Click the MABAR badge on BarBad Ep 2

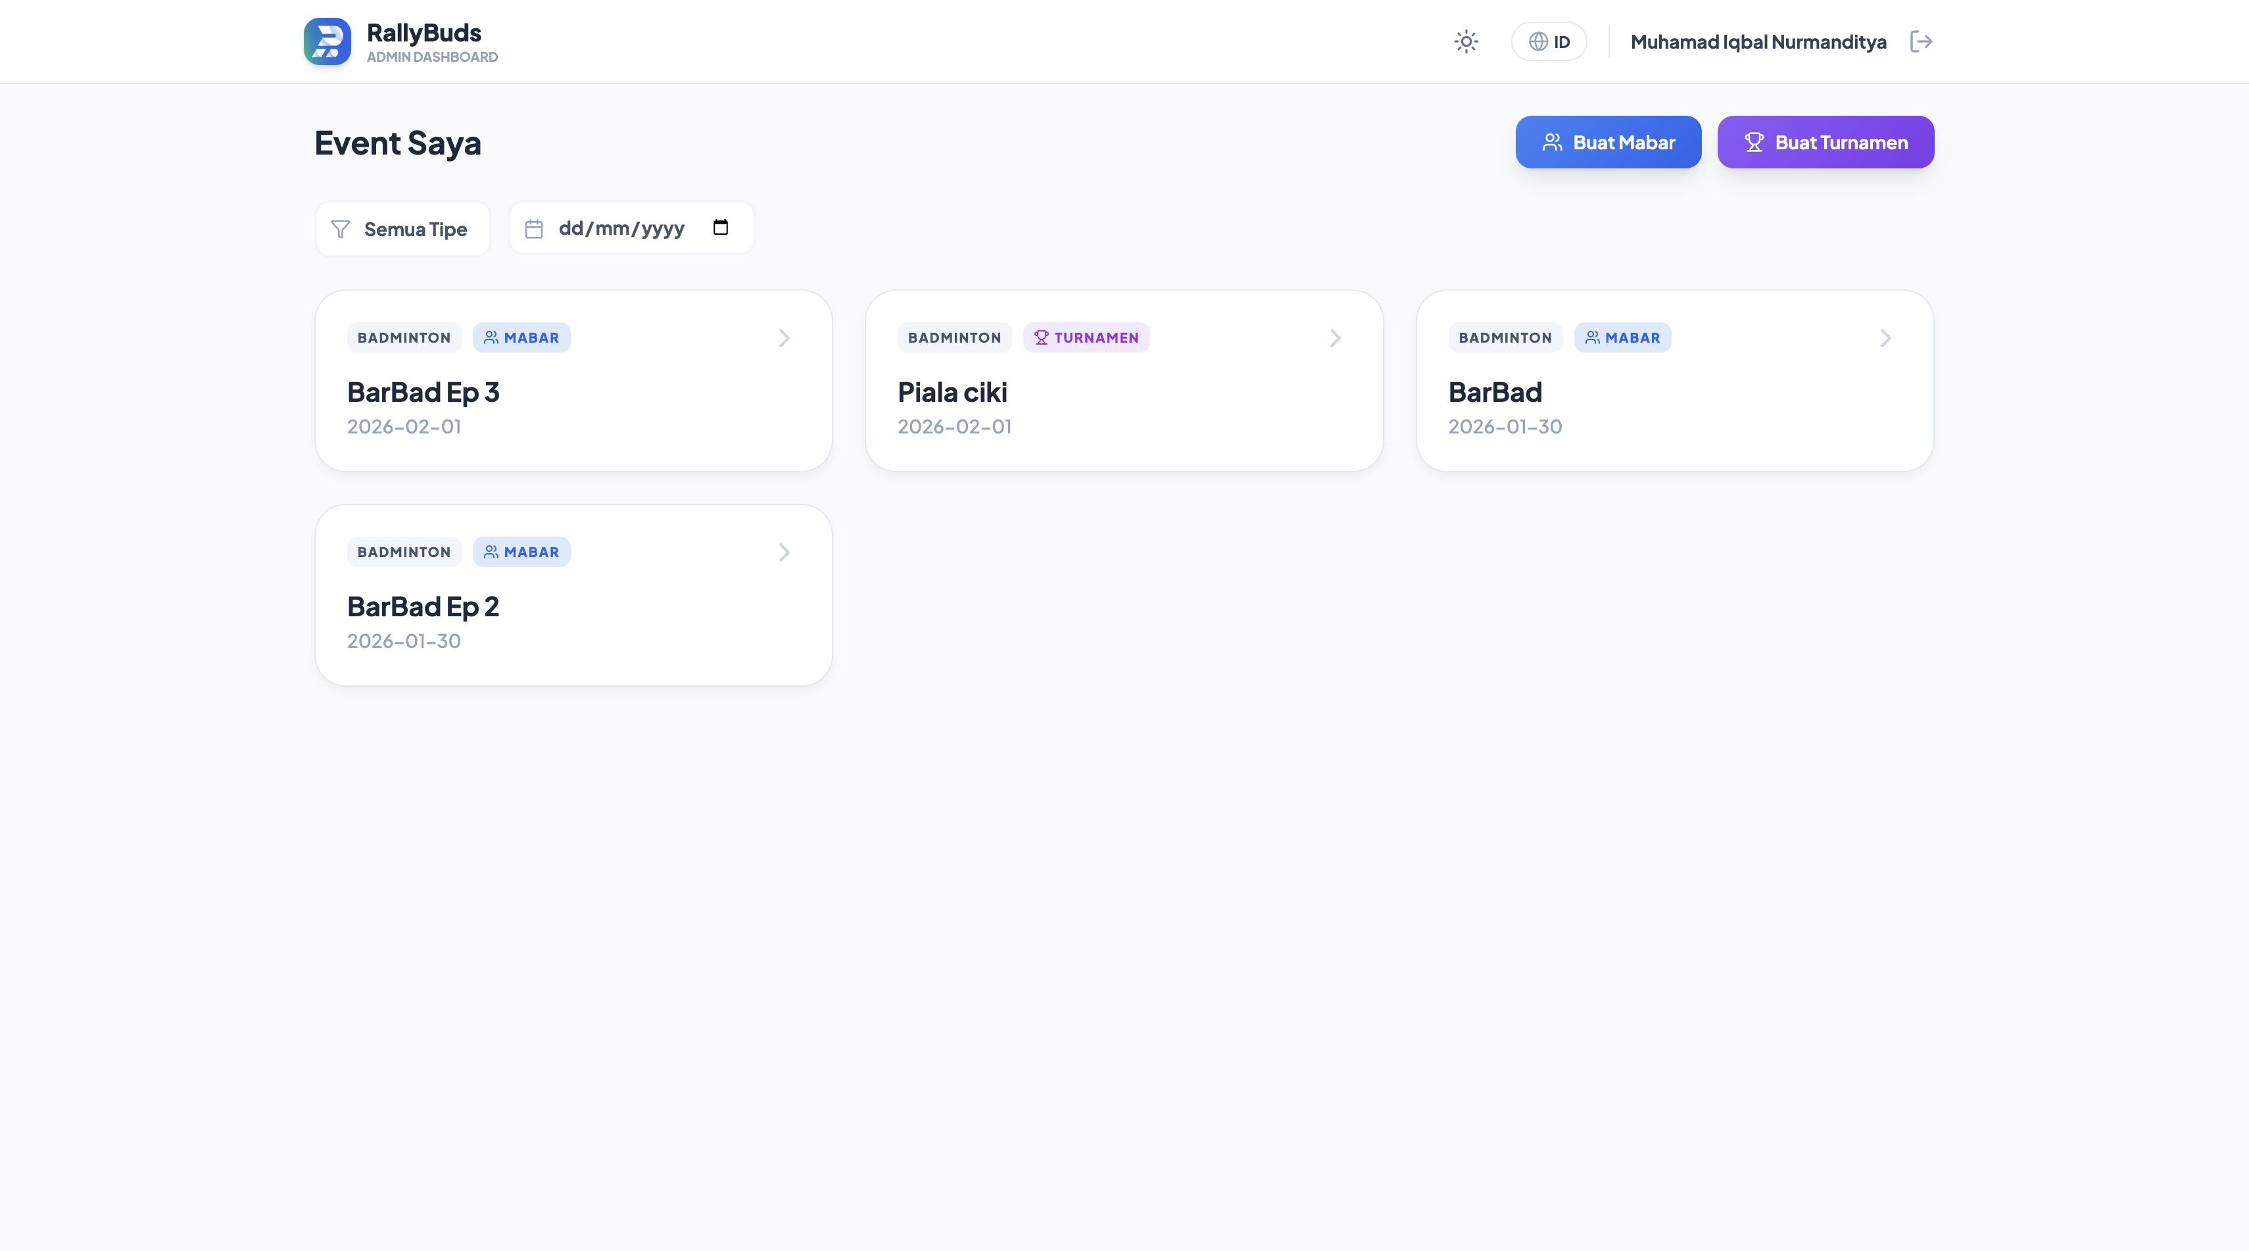coord(521,552)
